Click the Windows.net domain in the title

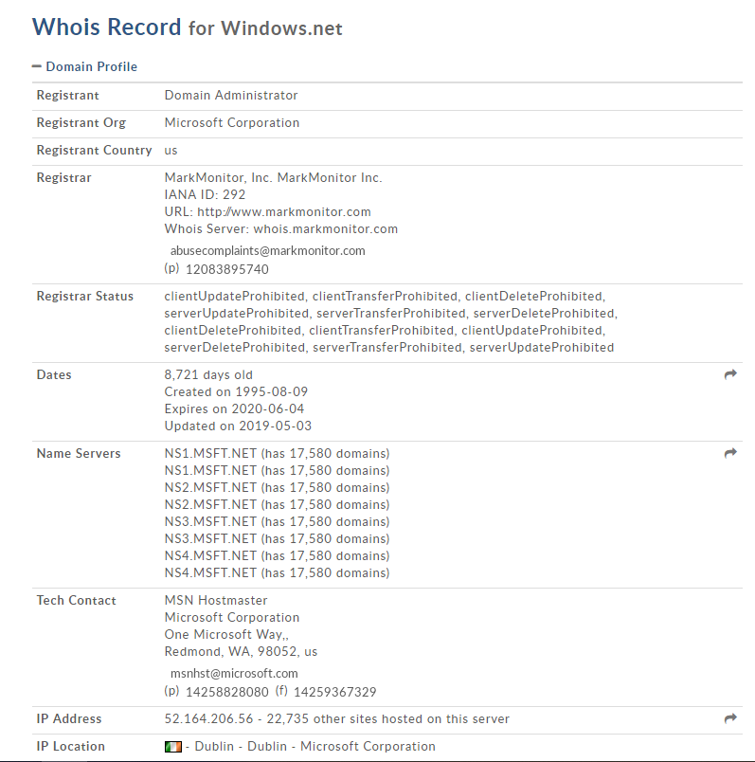tap(281, 28)
